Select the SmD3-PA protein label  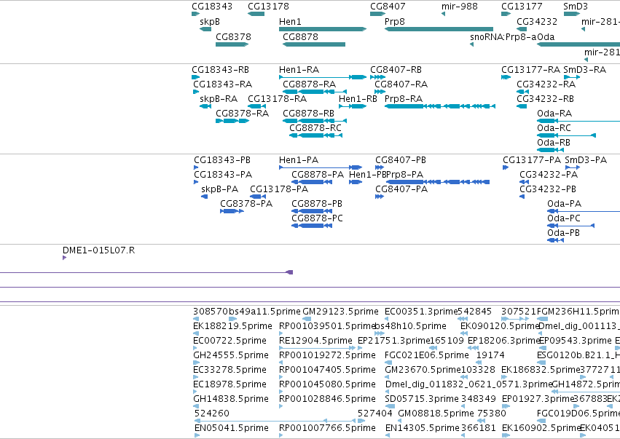point(586,160)
